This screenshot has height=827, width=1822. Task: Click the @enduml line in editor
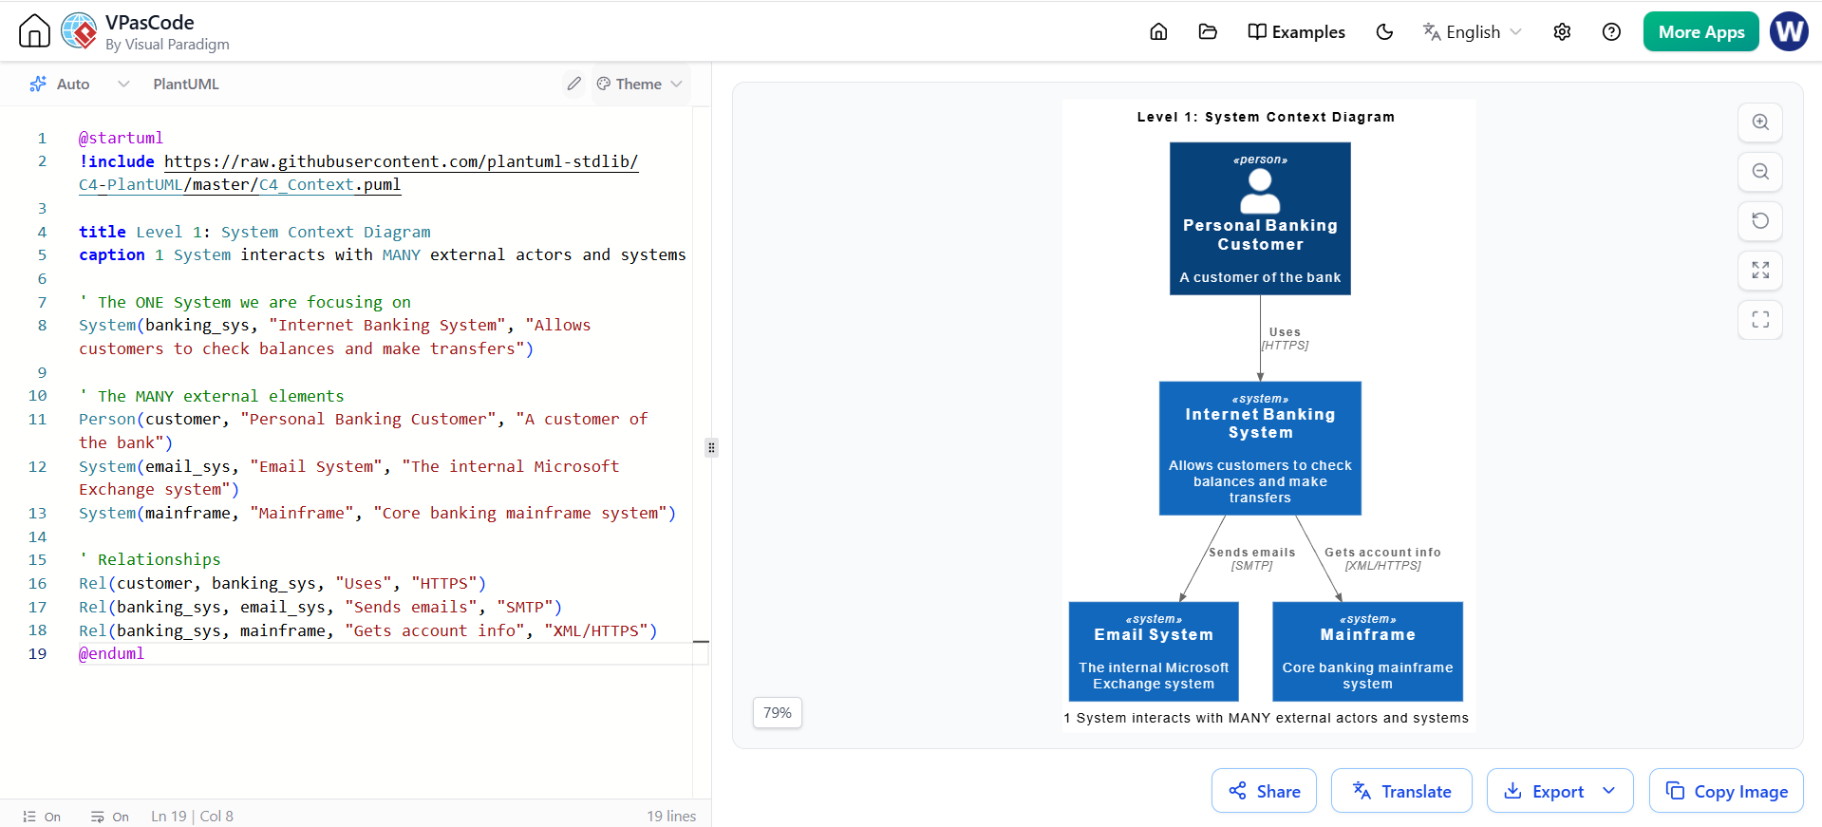point(111,653)
